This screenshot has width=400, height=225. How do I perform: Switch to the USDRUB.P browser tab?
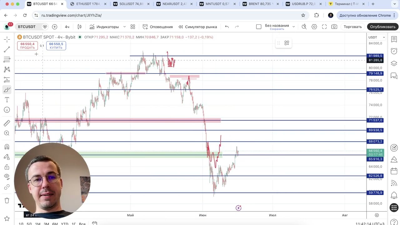pos(304,4)
